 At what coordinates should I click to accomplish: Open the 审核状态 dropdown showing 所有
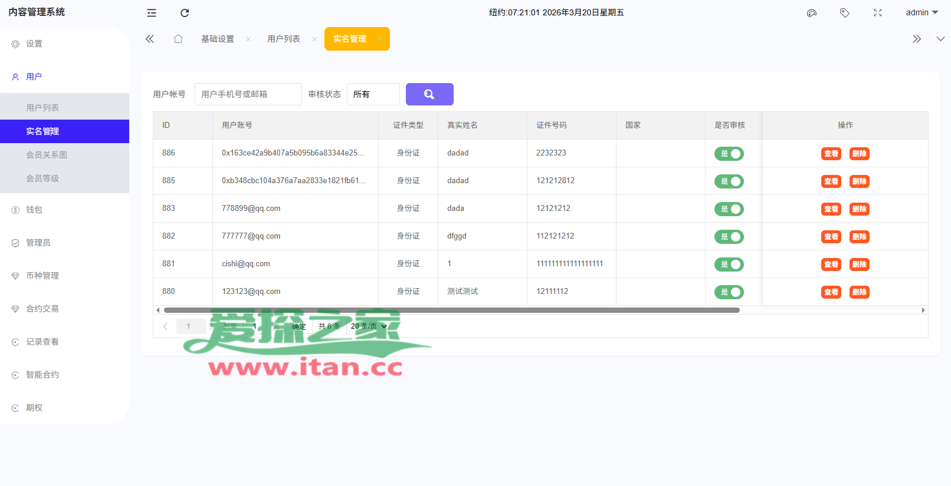click(373, 94)
